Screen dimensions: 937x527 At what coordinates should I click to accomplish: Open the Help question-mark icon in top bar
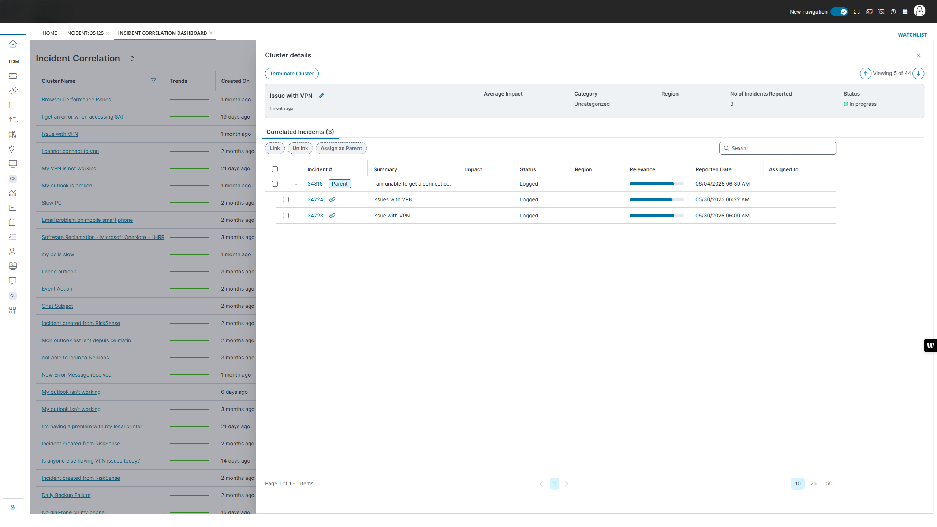[893, 11]
